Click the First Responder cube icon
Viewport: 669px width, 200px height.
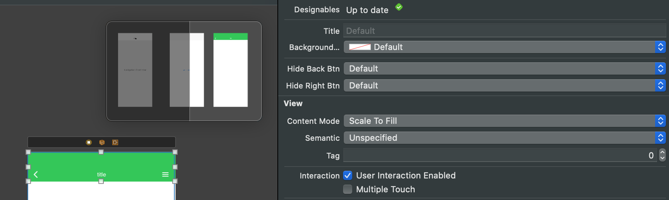pos(102,142)
